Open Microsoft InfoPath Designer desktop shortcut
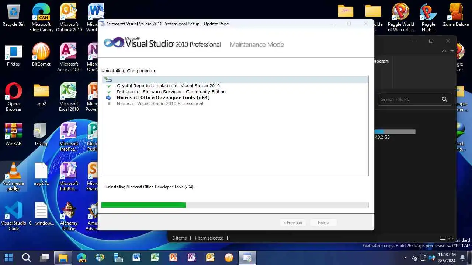Viewport: 472px width, 265px height. tap(69, 137)
